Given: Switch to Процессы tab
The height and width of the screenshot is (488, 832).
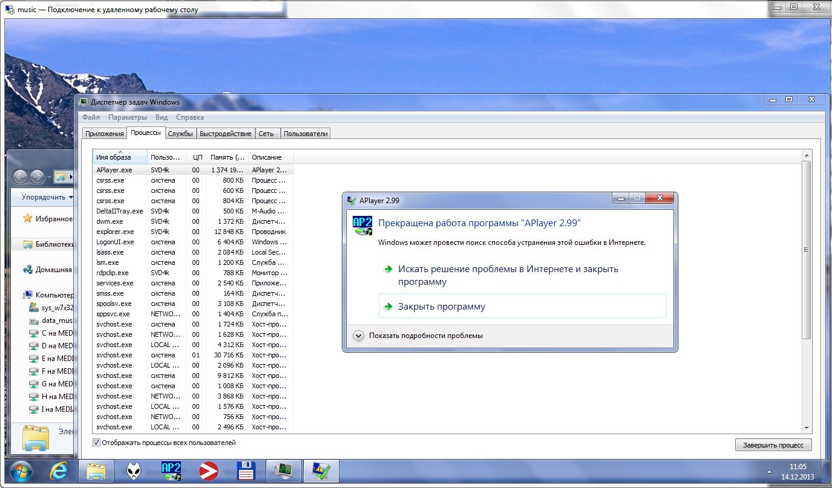Looking at the screenshot, I should click(x=146, y=132).
